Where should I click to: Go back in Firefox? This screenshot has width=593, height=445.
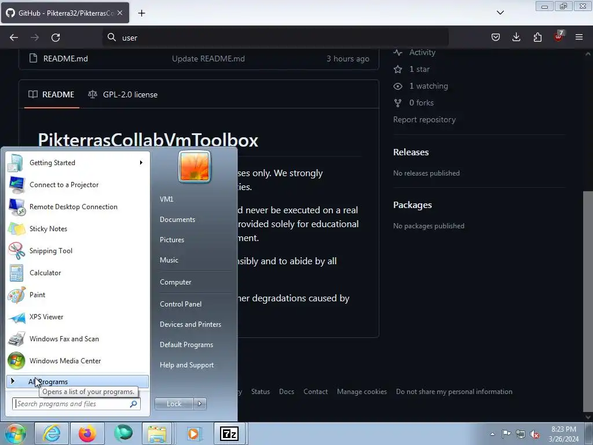tap(14, 38)
